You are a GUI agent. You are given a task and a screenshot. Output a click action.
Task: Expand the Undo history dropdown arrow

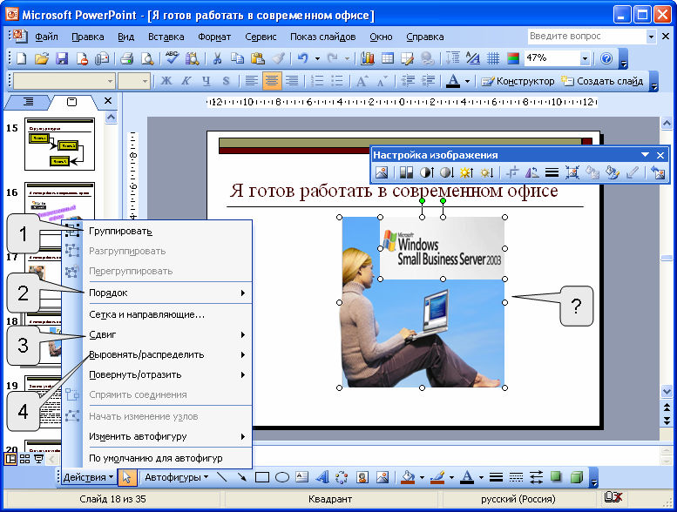tap(317, 58)
